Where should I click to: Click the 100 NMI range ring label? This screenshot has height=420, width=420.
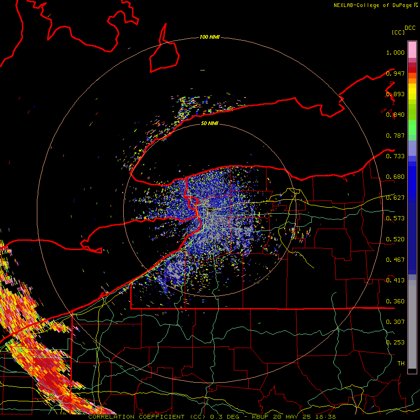(x=210, y=37)
